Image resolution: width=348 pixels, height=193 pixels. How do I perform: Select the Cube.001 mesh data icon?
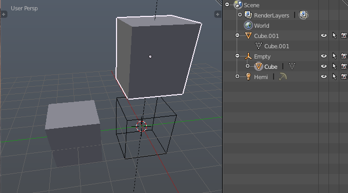[259, 46]
